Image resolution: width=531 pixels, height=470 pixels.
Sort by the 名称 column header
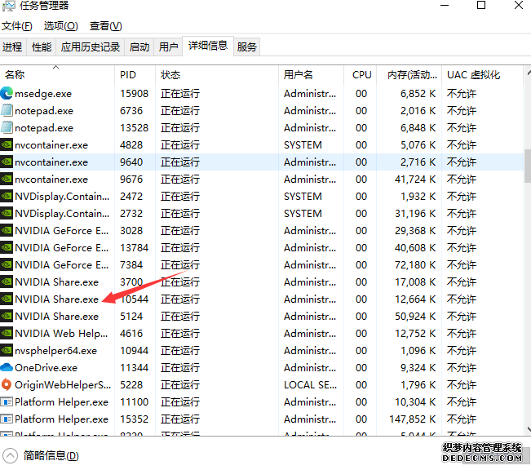point(57,74)
